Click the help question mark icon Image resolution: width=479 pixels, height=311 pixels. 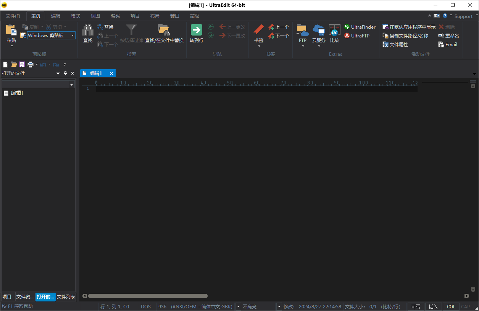[445, 16]
